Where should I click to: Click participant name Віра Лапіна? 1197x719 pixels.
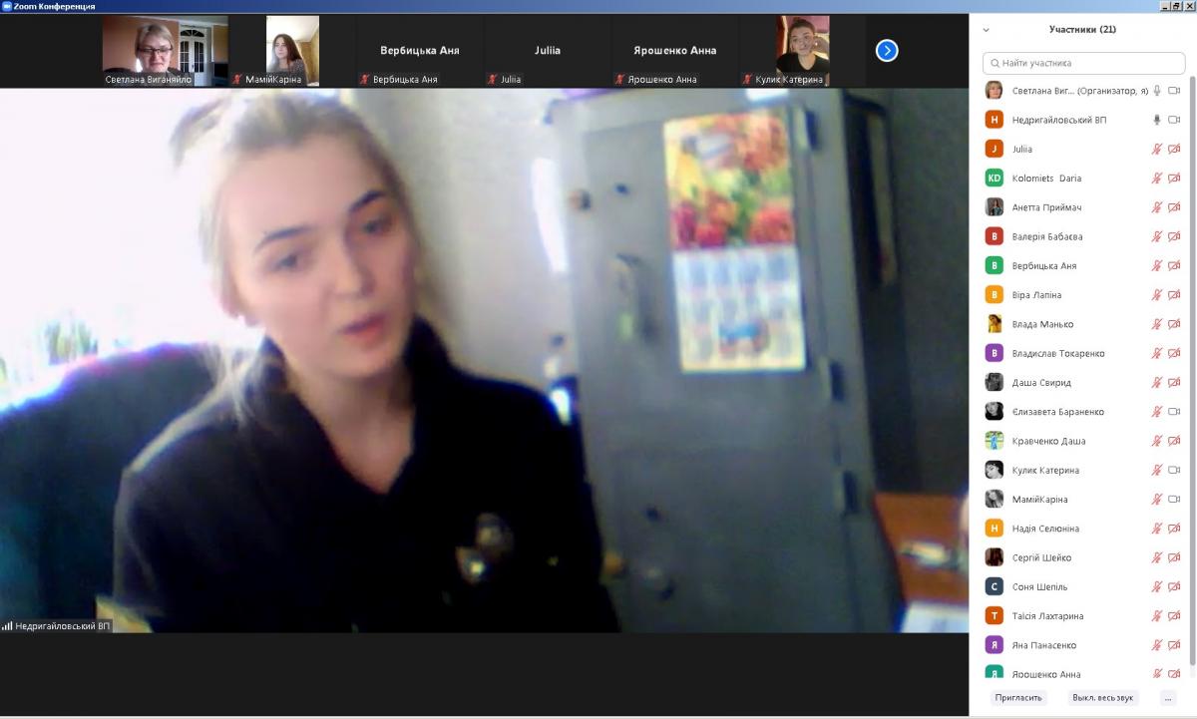1036,295
